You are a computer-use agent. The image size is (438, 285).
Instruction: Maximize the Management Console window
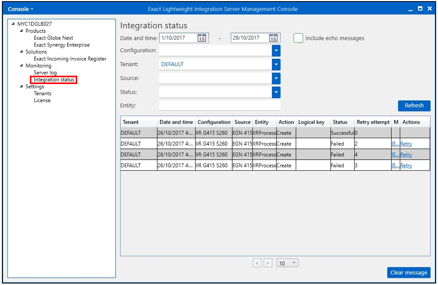[420, 9]
